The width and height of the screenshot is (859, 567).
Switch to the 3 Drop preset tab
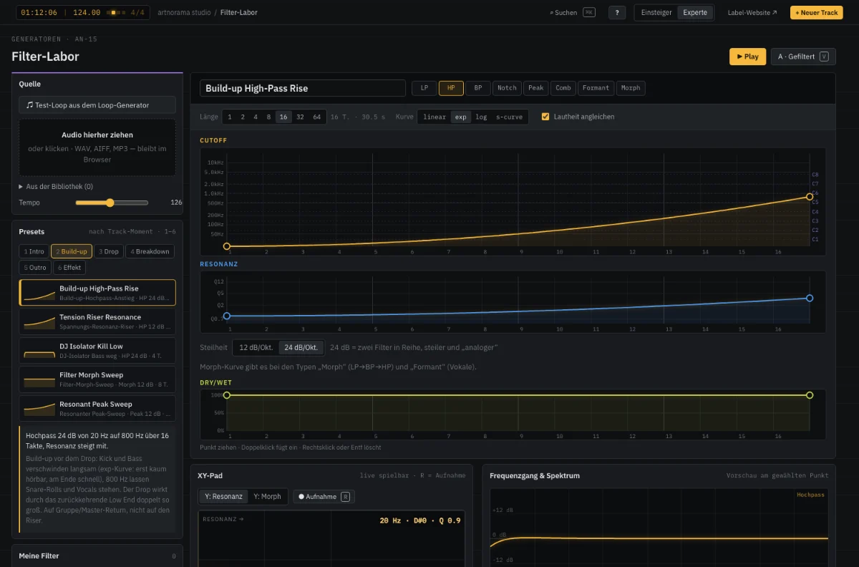click(109, 251)
